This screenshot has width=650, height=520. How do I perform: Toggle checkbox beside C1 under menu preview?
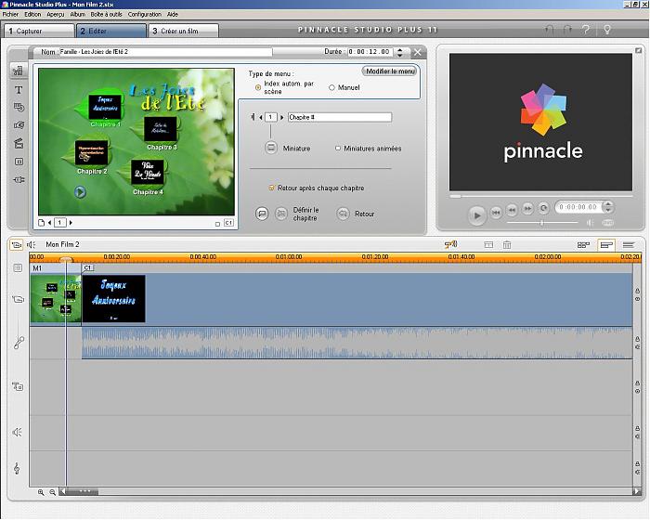coord(217,224)
